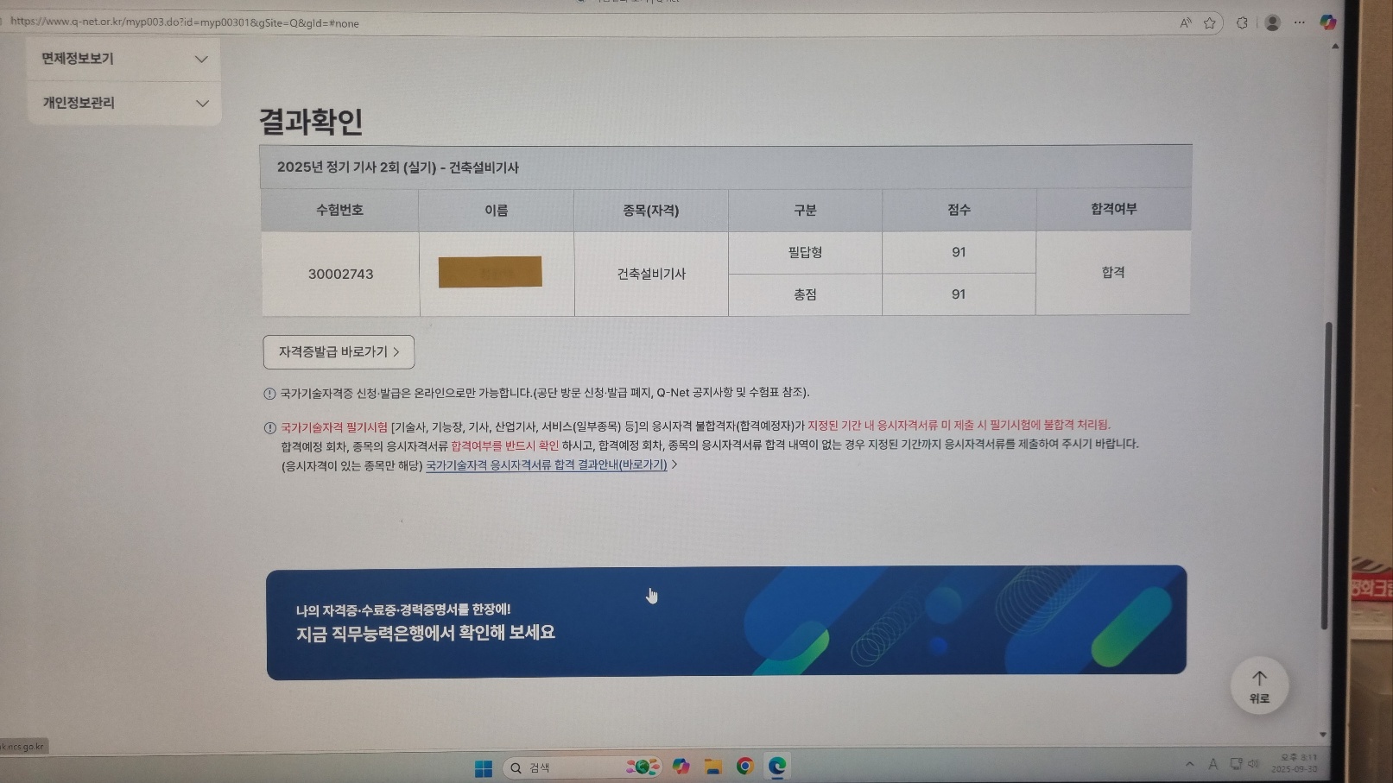Image resolution: width=1393 pixels, height=783 pixels.
Task: Open File Explorer from the taskbar
Action: tap(712, 767)
